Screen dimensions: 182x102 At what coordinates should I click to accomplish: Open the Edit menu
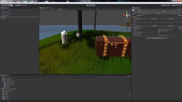click(5, 3)
